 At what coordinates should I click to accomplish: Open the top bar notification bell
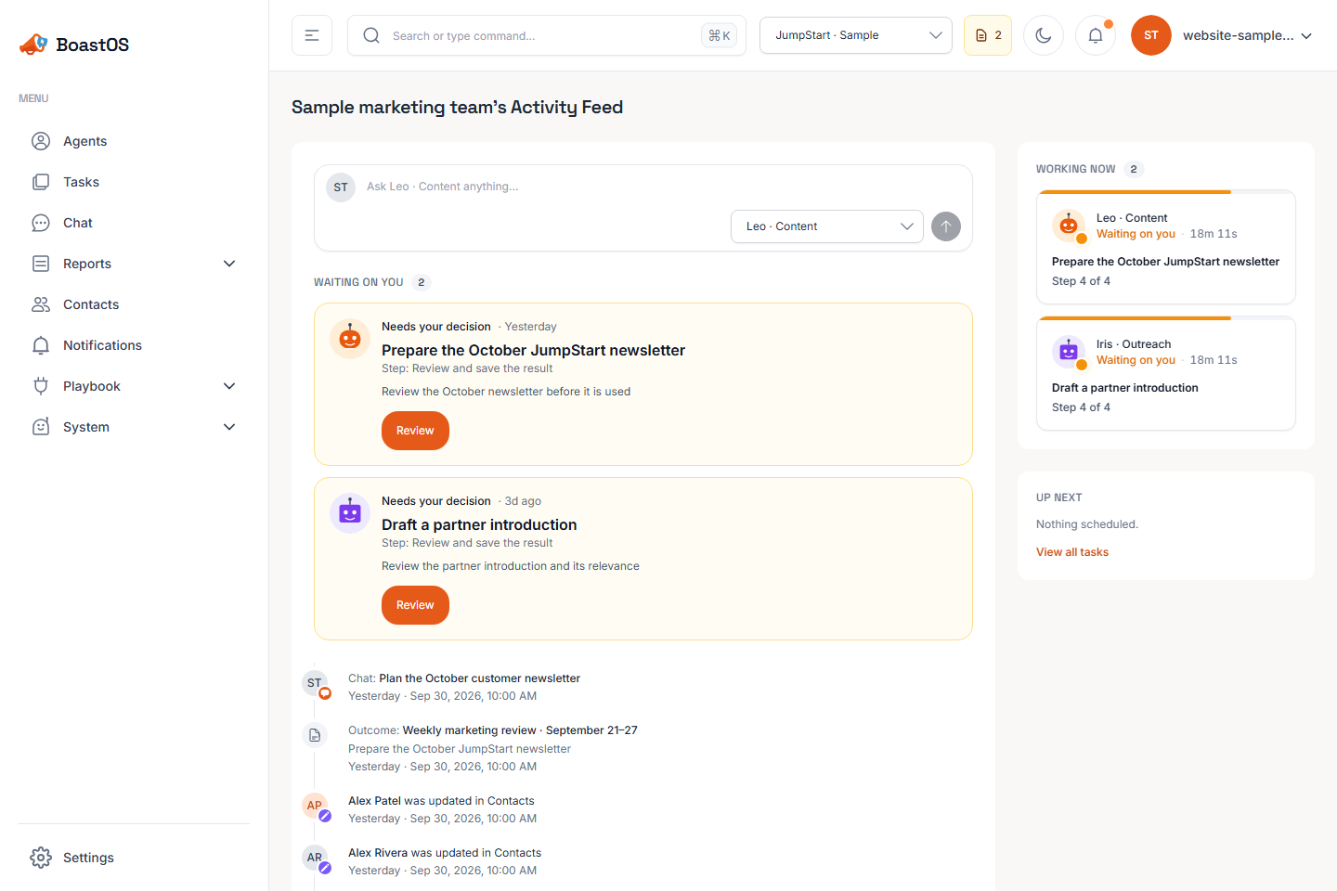pos(1096,35)
